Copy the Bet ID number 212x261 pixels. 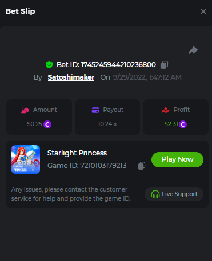coord(164,65)
